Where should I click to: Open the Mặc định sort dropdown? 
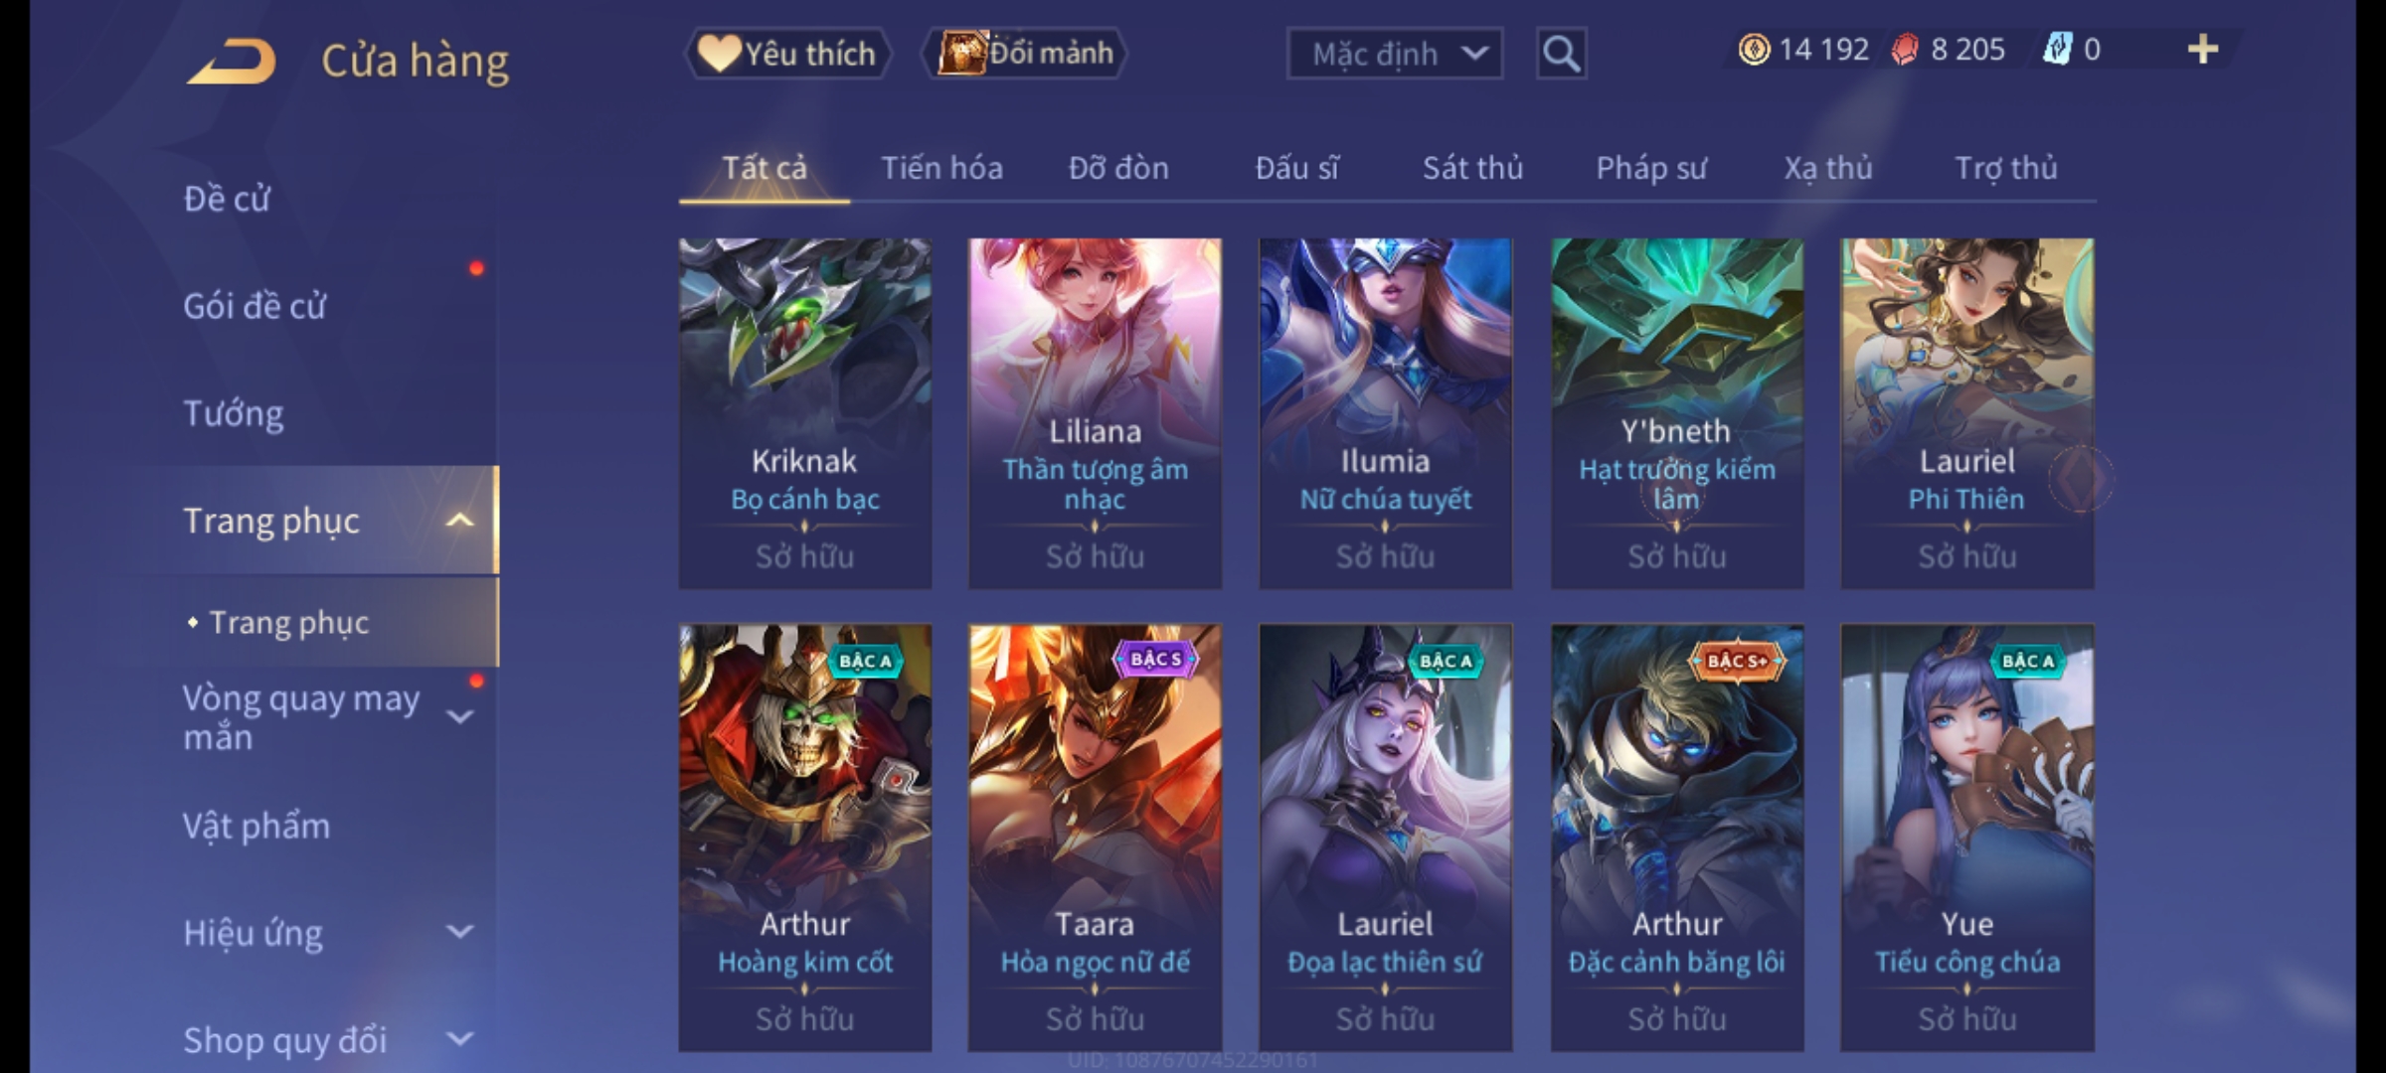tap(1394, 54)
